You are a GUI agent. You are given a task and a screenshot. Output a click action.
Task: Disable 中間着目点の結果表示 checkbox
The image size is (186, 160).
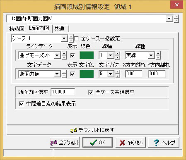pos(22,104)
